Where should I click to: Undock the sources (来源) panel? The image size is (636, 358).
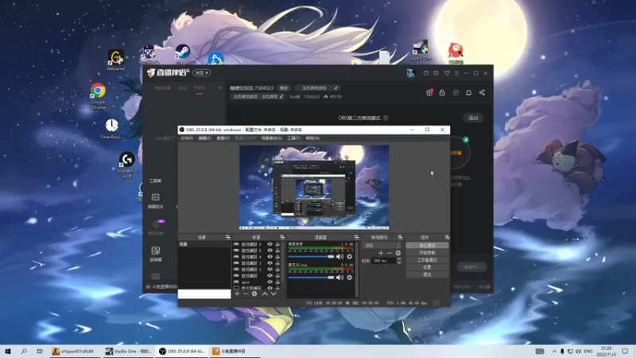point(282,237)
